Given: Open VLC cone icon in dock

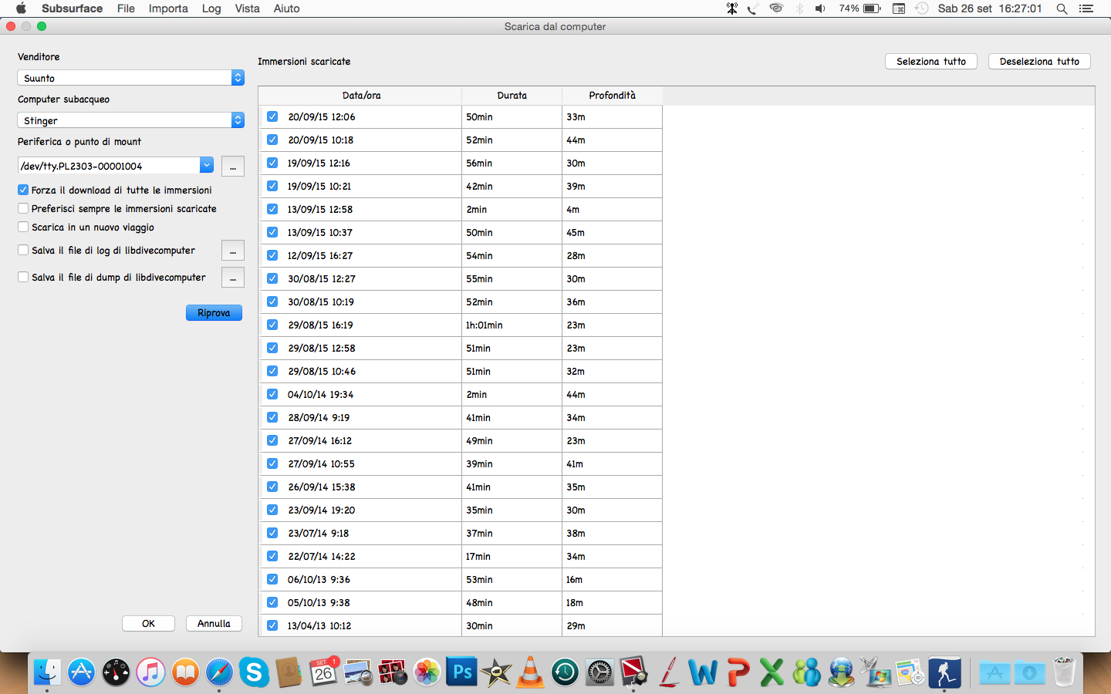Looking at the screenshot, I should click(x=530, y=672).
